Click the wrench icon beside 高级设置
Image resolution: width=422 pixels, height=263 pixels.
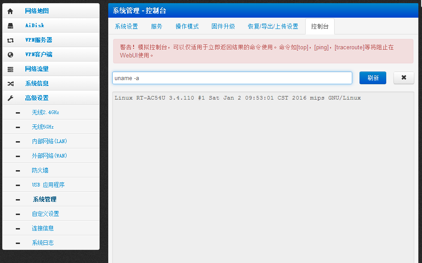tap(10, 98)
